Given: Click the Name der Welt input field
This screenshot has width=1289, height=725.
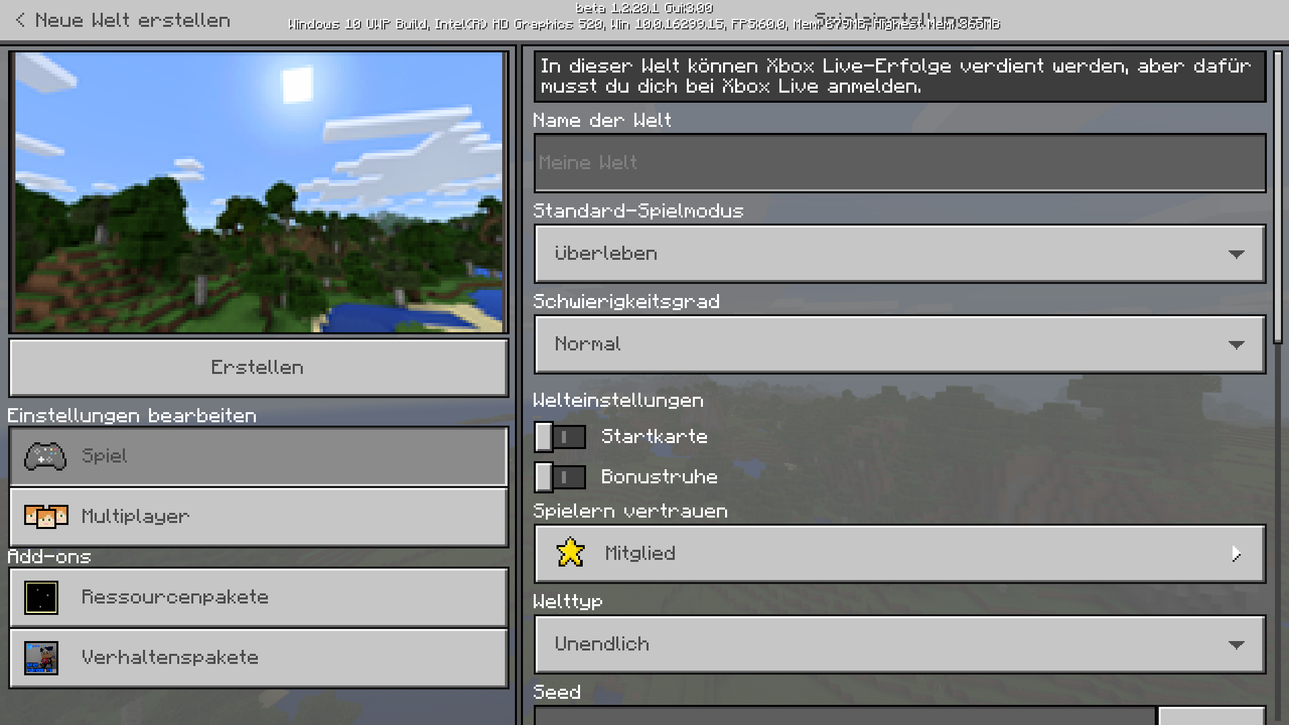Looking at the screenshot, I should pyautogui.click(x=900, y=163).
